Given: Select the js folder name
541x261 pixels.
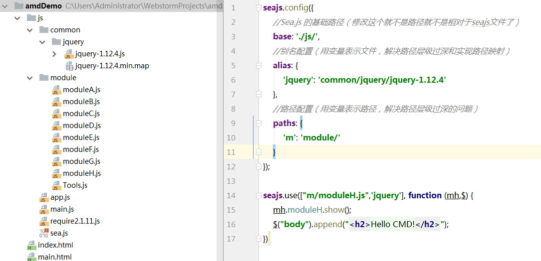Looking at the screenshot, I should pos(40,18).
